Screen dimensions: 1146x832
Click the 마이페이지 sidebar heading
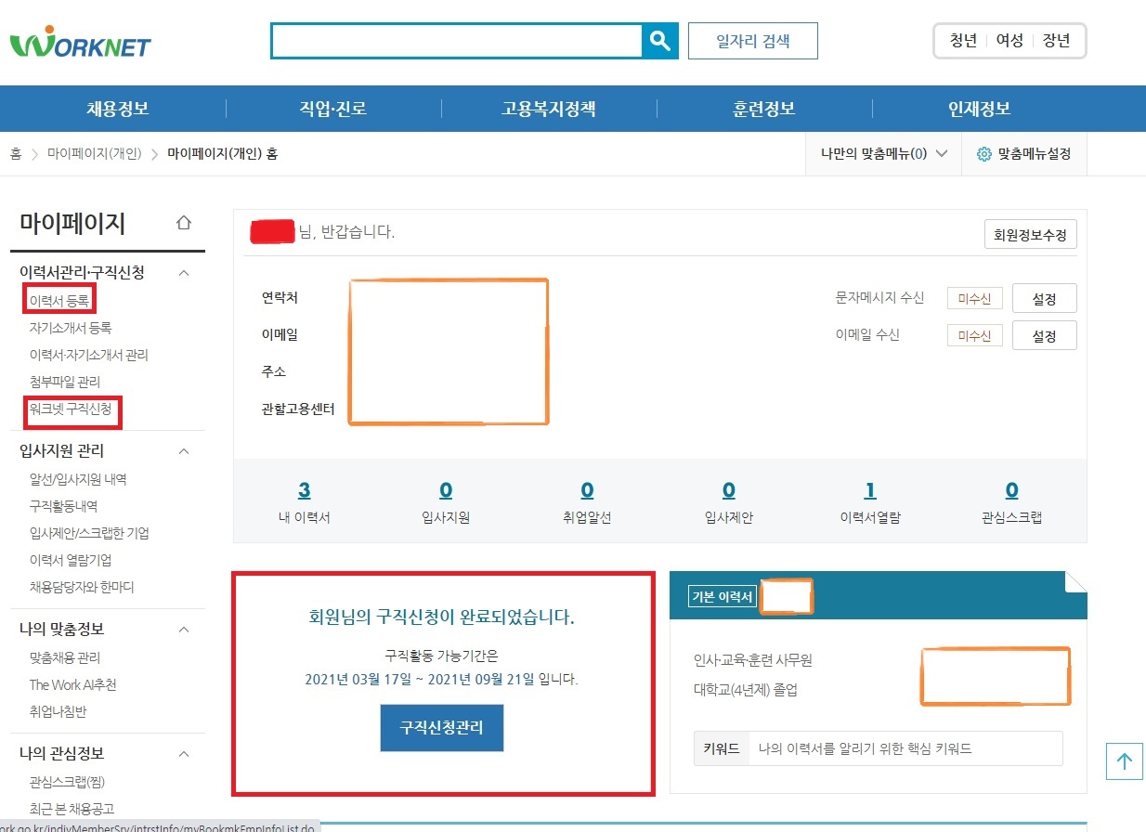[72, 223]
